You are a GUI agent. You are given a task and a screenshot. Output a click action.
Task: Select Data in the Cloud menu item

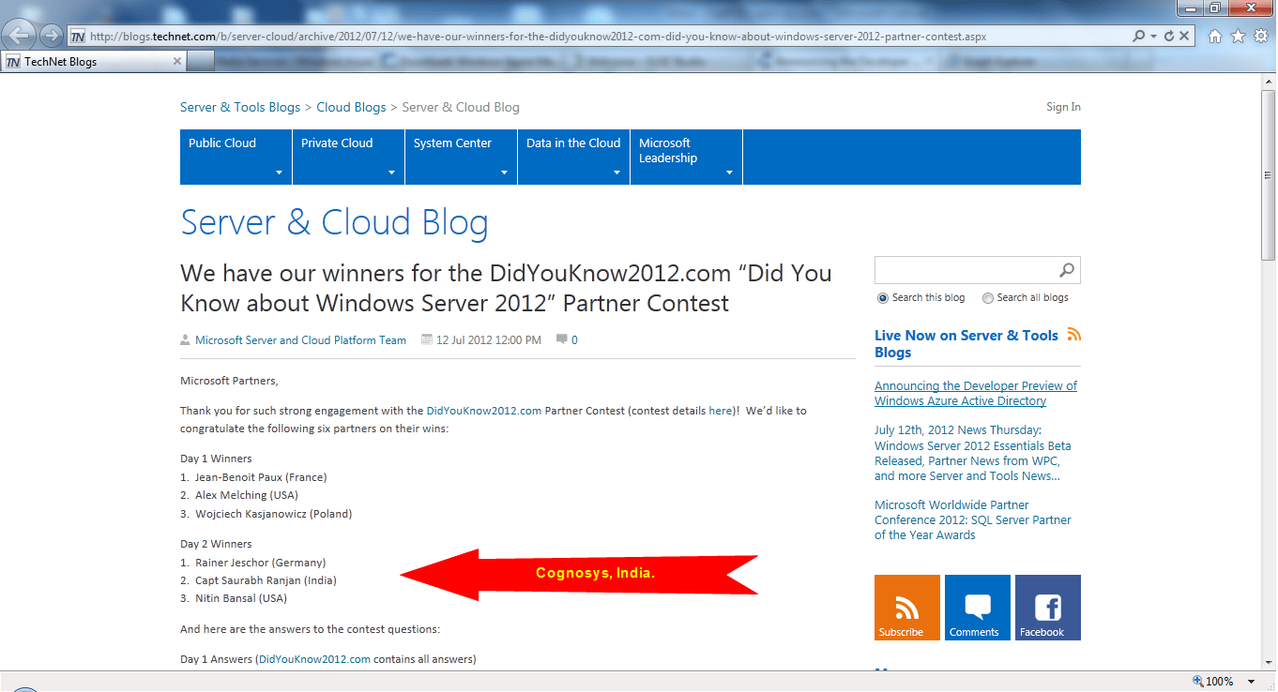tap(573, 143)
